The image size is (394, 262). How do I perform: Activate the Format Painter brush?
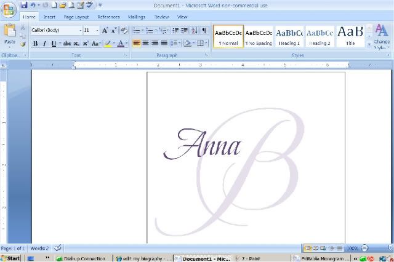[23, 44]
